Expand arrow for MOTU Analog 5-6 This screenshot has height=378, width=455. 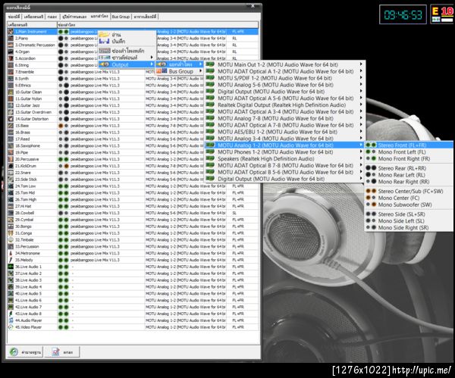pyautogui.click(x=361, y=85)
